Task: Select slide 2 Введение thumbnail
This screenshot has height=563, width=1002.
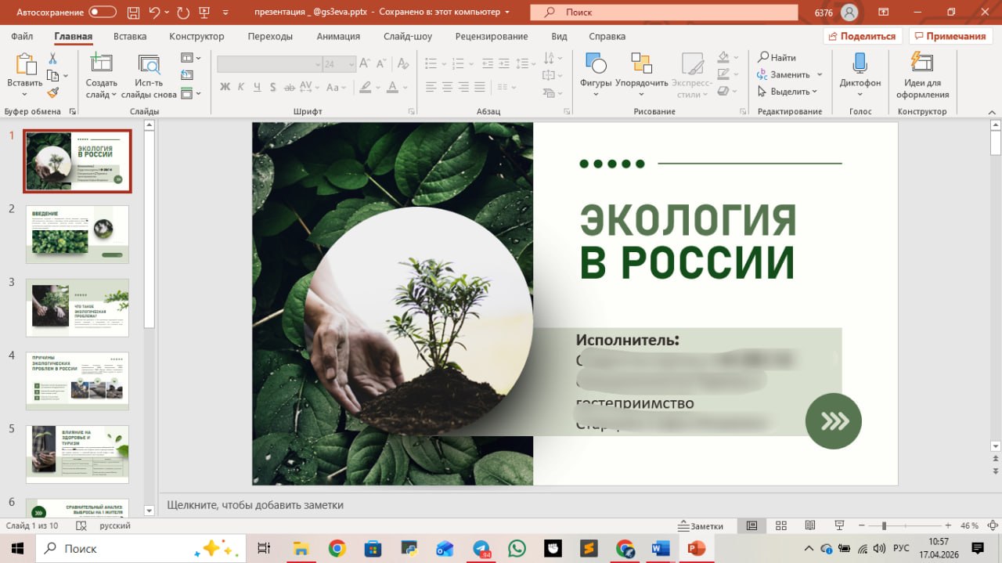Action: tap(77, 234)
